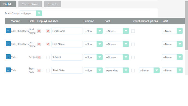
Task: Click the Total column header
Action: (165, 21)
